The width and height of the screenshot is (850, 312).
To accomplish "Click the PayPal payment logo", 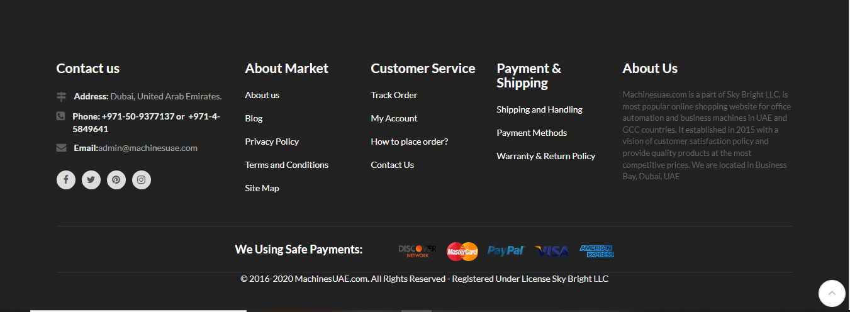I will (506, 251).
